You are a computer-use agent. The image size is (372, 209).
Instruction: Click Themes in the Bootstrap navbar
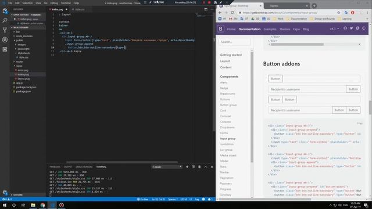coord(285,29)
